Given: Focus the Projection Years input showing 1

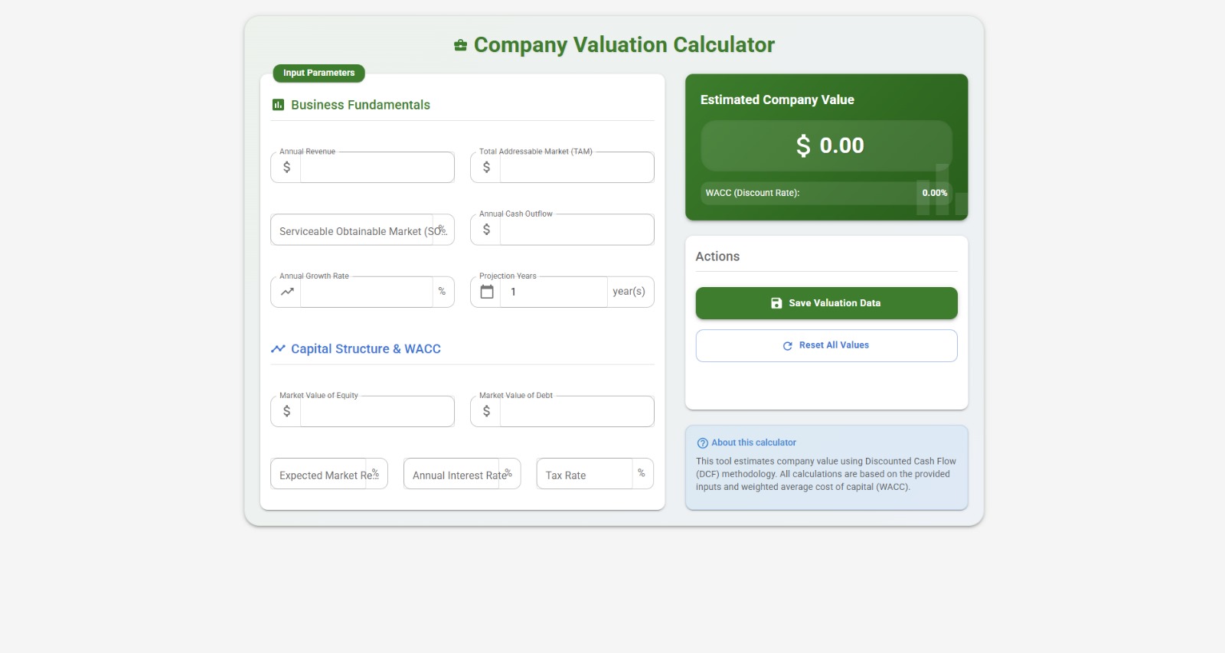Looking at the screenshot, I should [x=554, y=292].
